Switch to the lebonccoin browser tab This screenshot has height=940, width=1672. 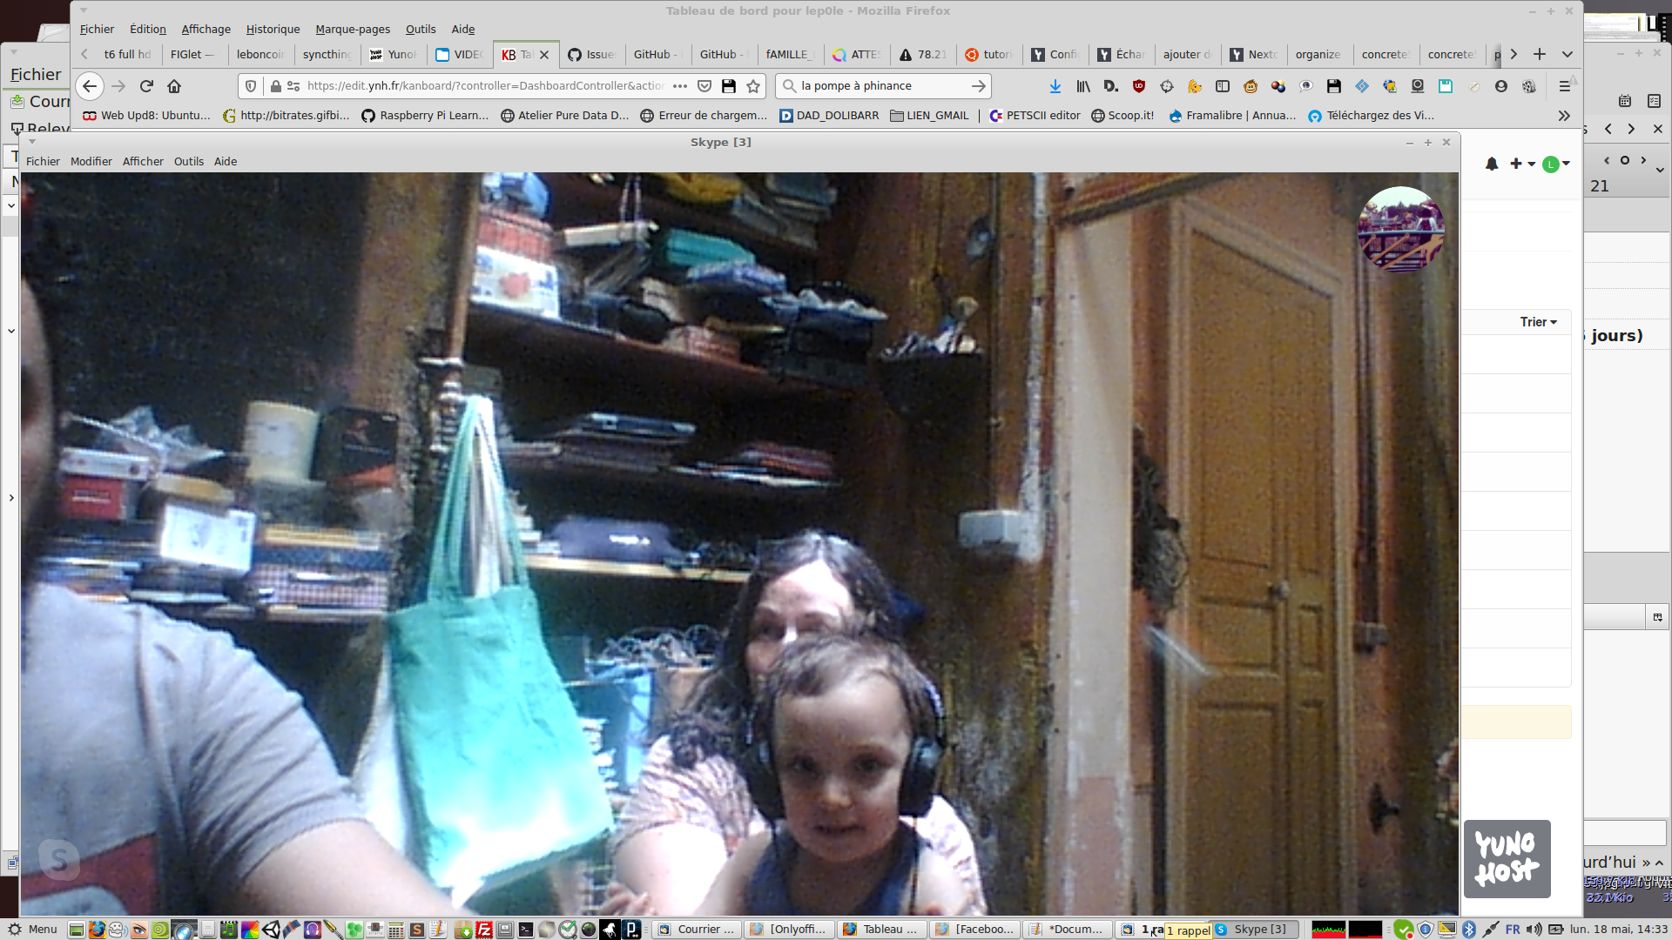pos(260,54)
